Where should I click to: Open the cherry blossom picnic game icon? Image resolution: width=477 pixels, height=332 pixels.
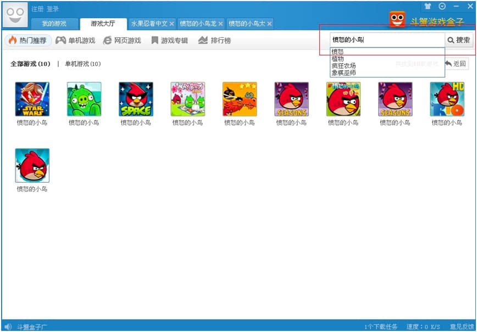tap(188, 99)
